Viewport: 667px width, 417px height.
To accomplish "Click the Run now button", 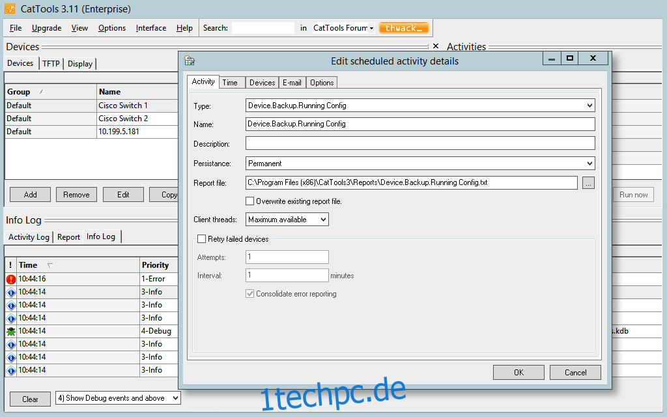I will (633, 194).
